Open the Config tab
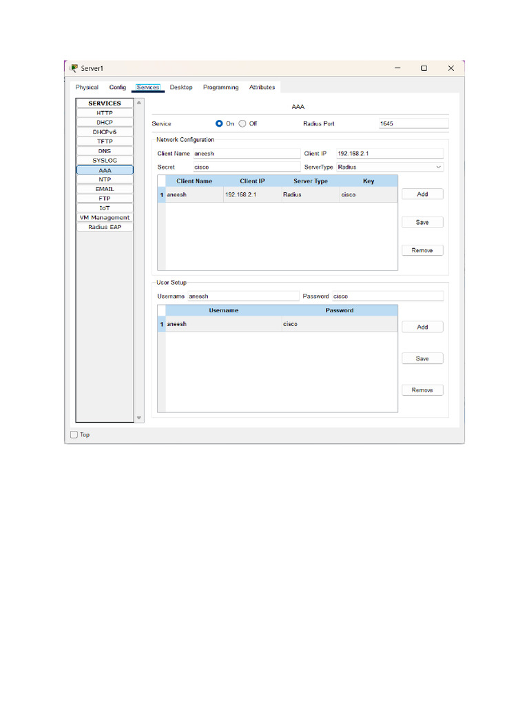 (117, 88)
